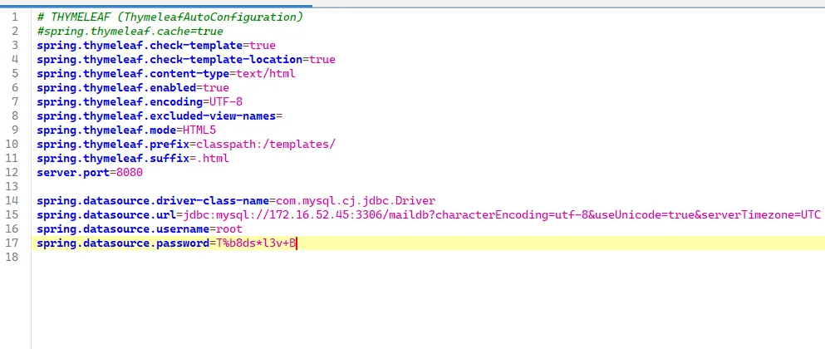Viewport: 825px width, 349px height.
Task: Click the root username value
Action: [228, 229]
